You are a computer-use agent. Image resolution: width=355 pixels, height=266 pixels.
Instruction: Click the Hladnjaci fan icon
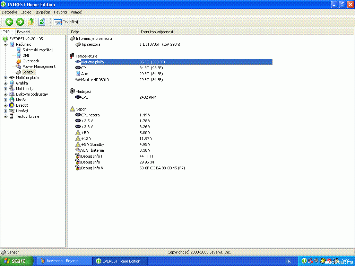[x=72, y=91]
